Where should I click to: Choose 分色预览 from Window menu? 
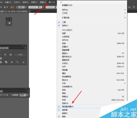click(x=92, y=37)
